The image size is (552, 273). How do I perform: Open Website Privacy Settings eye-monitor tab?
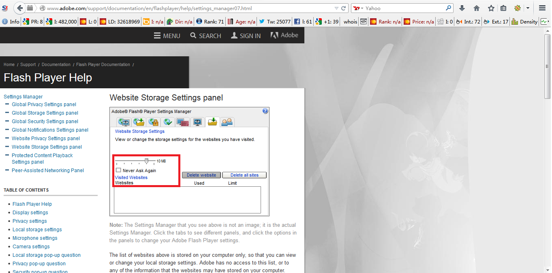(x=197, y=122)
